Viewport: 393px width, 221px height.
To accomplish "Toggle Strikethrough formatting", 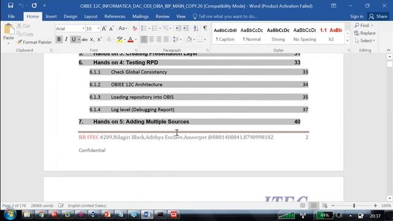I will click(x=85, y=39).
